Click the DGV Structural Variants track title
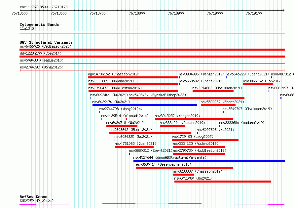Screen dimensions: 294x208 46,42
